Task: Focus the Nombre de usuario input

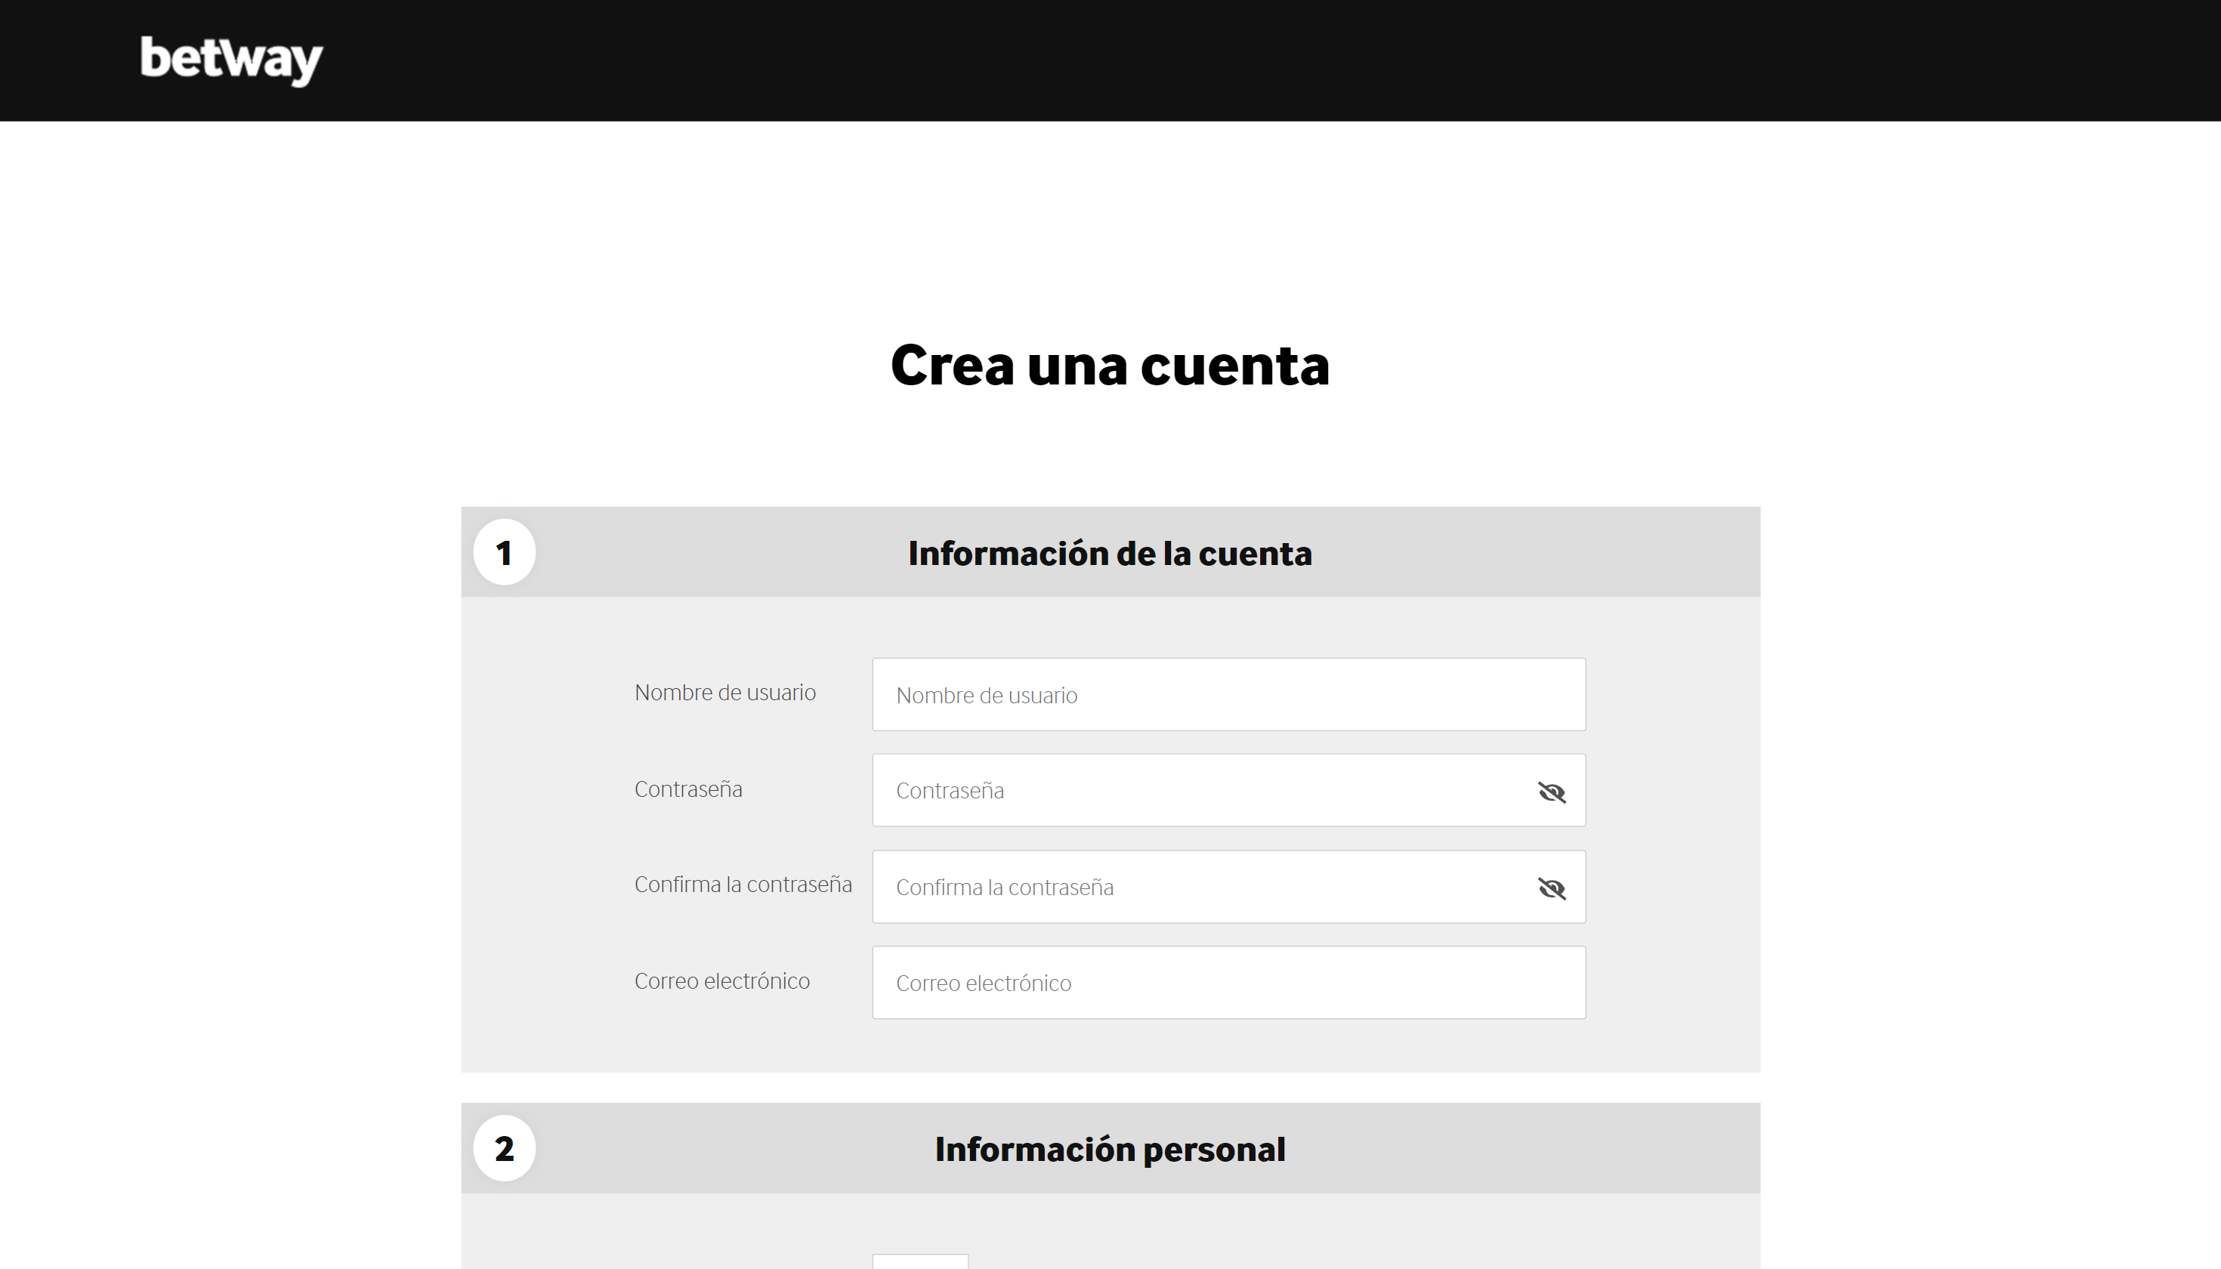Action: pyautogui.click(x=1228, y=695)
